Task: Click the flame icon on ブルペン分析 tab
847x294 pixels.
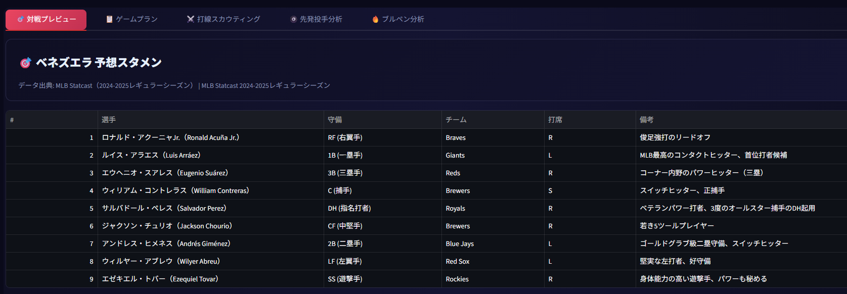Action: (375, 19)
